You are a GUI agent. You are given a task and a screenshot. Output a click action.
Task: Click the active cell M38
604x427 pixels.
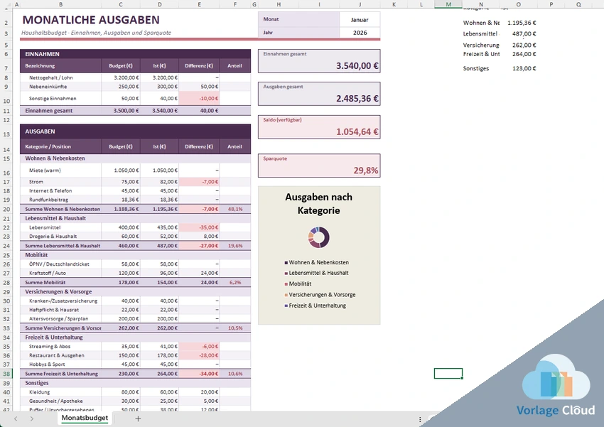click(x=448, y=374)
